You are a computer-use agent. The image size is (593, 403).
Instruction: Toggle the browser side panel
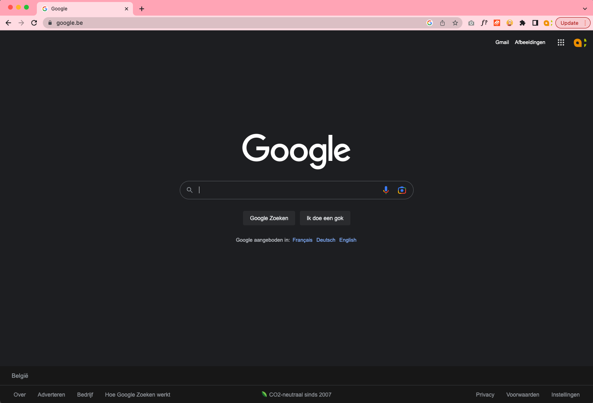pyautogui.click(x=535, y=23)
